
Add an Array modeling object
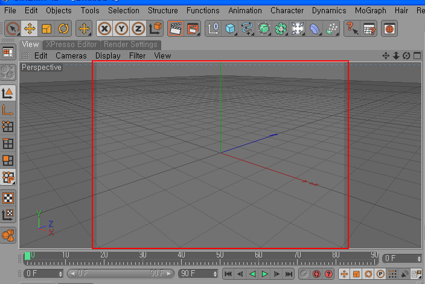[281, 28]
